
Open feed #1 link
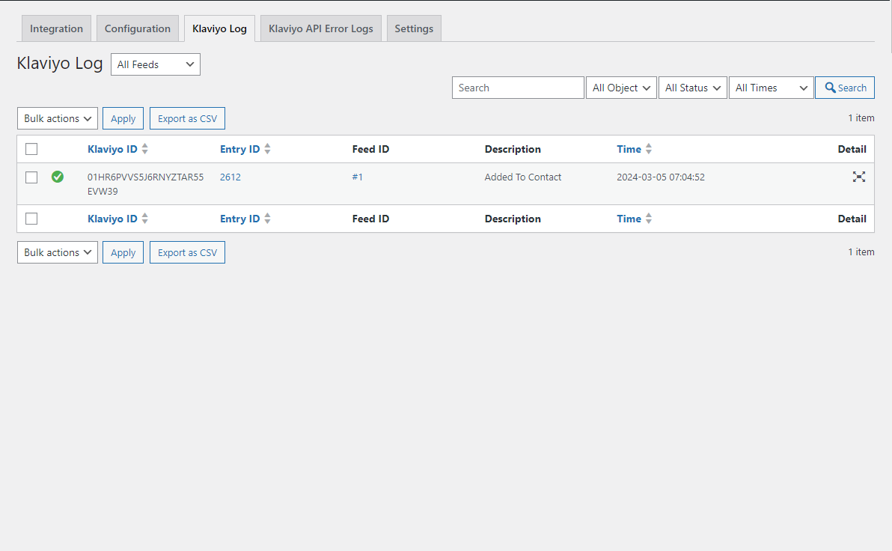click(x=357, y=177)
